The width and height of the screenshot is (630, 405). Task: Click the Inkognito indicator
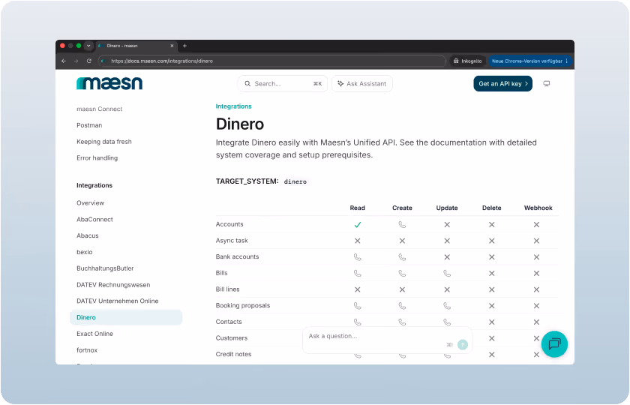pyautogui.click(x=467, y=61)
